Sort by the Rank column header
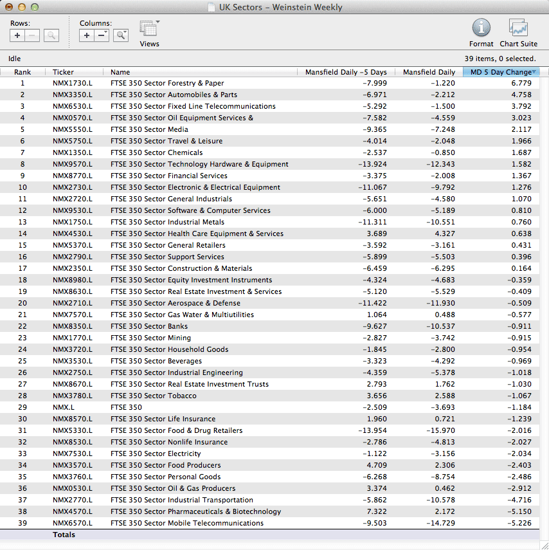Viewport: 549px width, 550px height. click(x=22, y=72)
